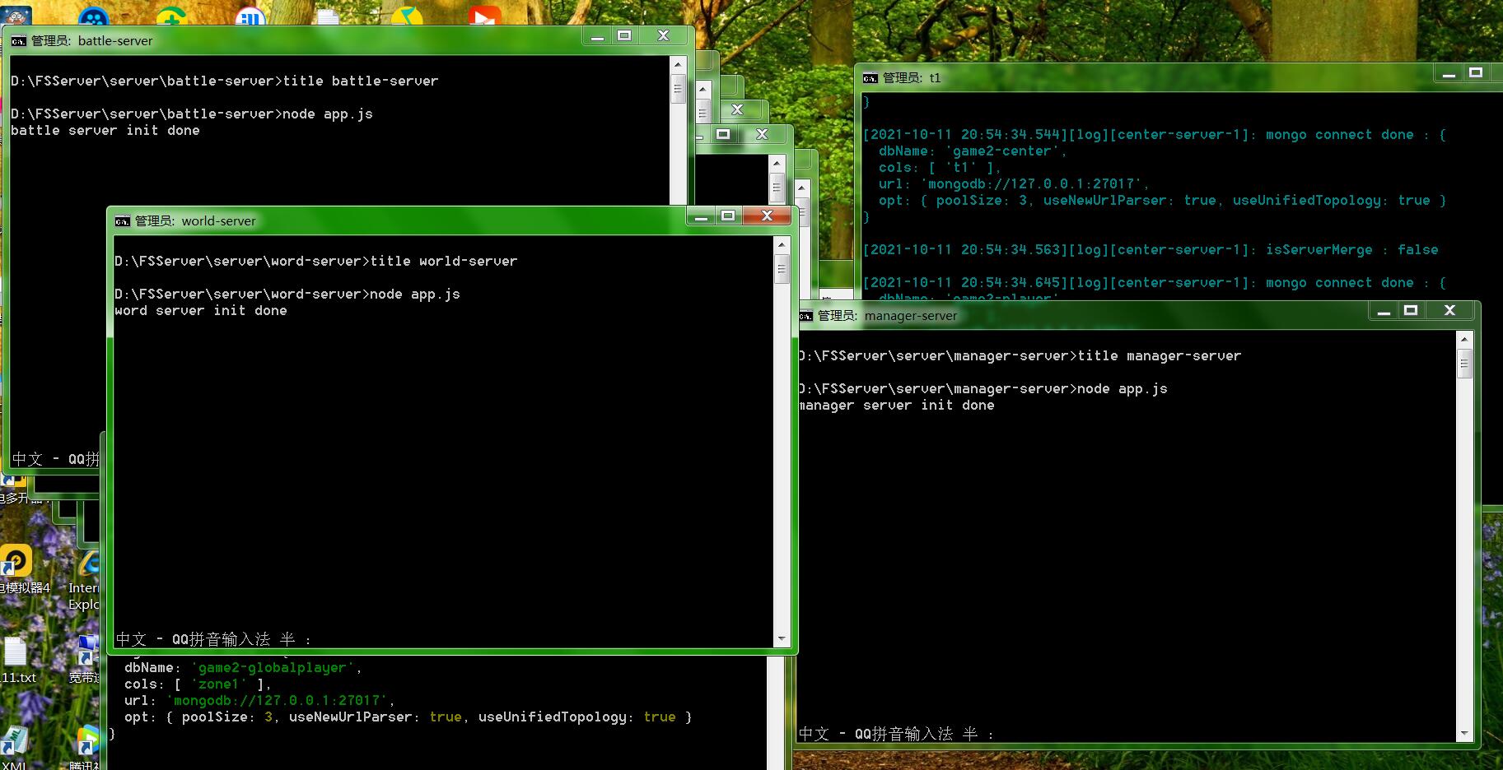The height and width of the screenshot is (770, 1503).
Task: Click the battle-server scrollbar thumb
Action: (678, 89)
